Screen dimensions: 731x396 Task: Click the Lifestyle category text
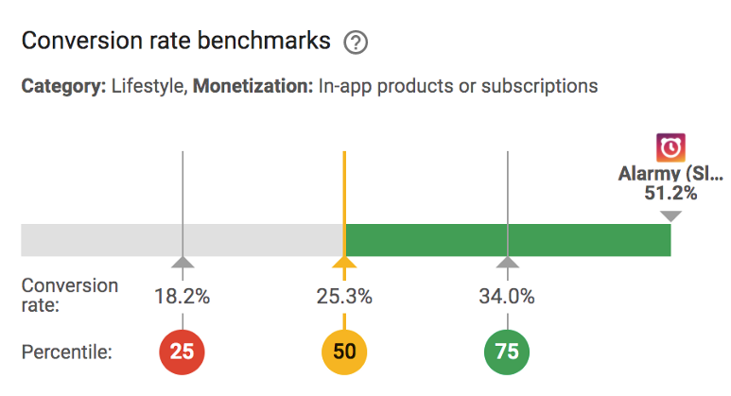(x=148, y=86)
